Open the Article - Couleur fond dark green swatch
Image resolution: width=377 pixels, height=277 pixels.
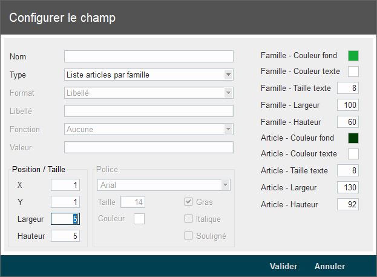[x=353, y=138]
